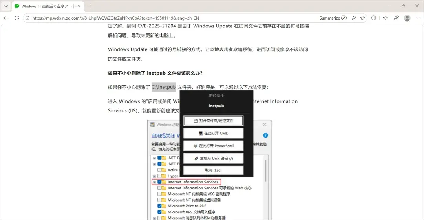424x220 pixels.
Task: Click 在此打开 CMD button
Action: (x=213, y=133)
